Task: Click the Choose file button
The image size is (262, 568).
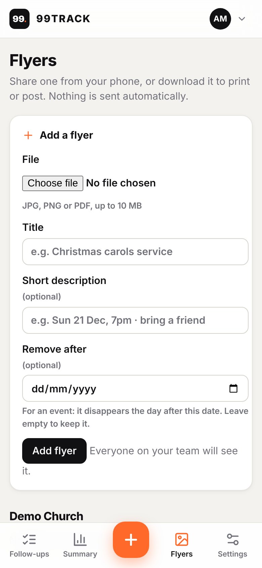Action: pyautogui.click(x=53, y=183)
